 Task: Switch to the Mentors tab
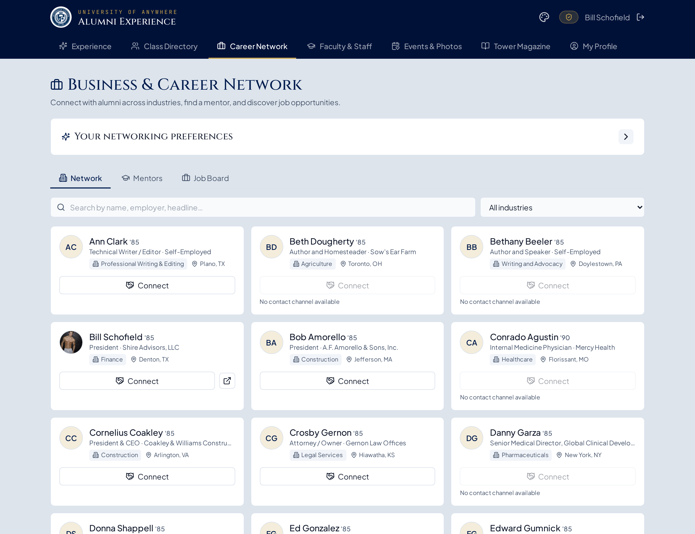(x=142, y=178)
